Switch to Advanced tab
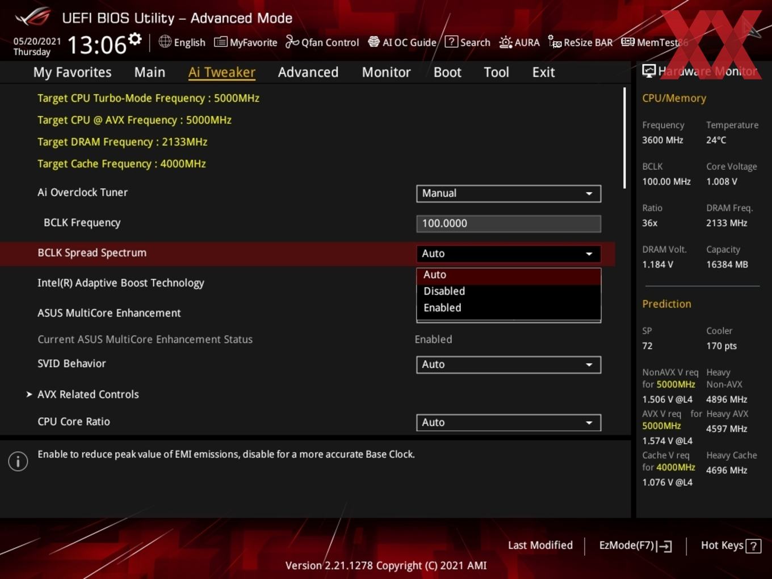 click(308, 72)
